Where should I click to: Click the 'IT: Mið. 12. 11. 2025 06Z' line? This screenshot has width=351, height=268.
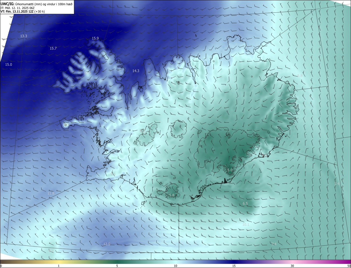[x=17, y=8]
